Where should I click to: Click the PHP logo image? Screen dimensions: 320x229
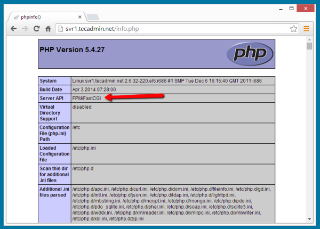(x=249, y=53)
